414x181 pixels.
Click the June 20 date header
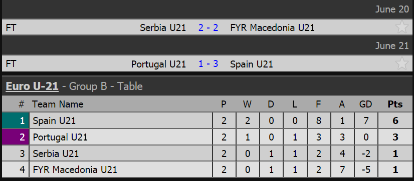tap(392, 9)
